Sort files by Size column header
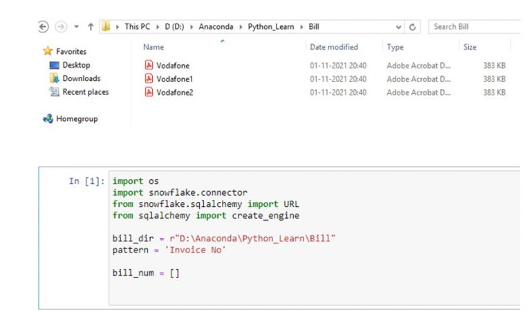Viewport: 531px width, 312px height. pyautogui.click(x=469, y=47)
